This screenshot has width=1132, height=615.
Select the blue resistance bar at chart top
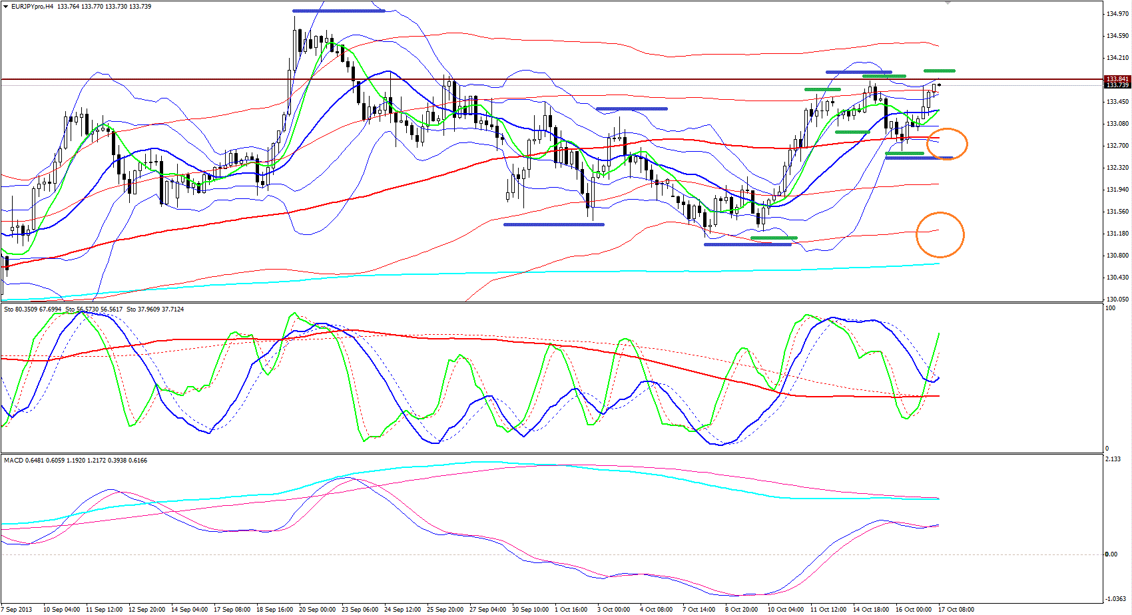[x=338, y=11]
